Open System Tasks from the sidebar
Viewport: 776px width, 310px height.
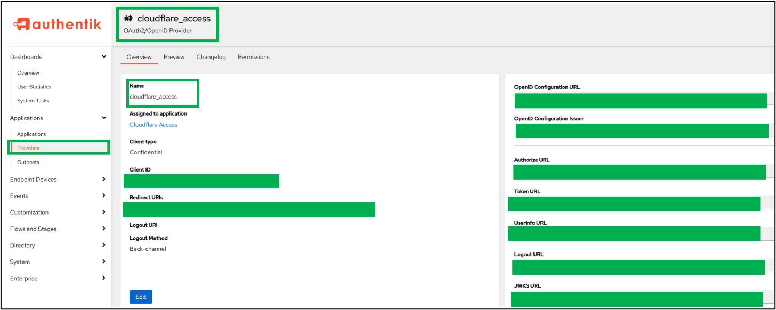point(34,100)
